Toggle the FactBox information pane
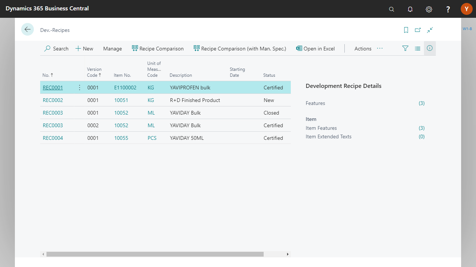 click(430, 48)
